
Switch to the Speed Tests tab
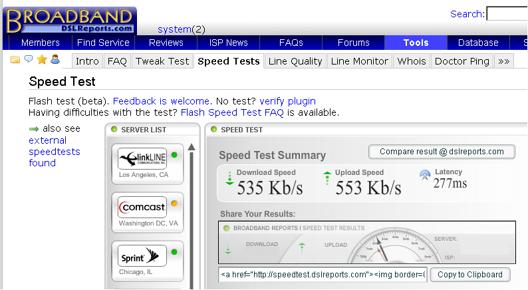(229, 61)
